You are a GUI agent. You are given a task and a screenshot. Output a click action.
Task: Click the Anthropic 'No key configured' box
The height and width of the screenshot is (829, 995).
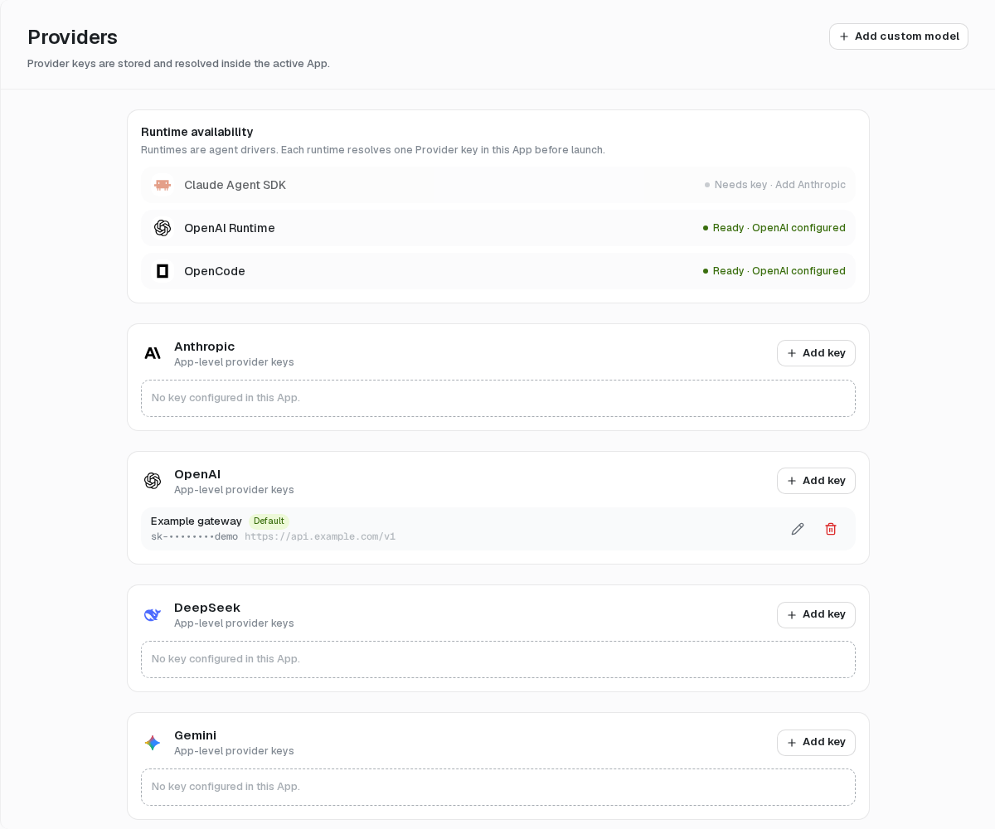[x=498, y=399]
